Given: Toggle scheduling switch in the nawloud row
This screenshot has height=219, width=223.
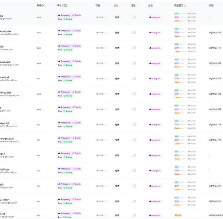Looking at the screenshot, I should [x=134, y=78].
